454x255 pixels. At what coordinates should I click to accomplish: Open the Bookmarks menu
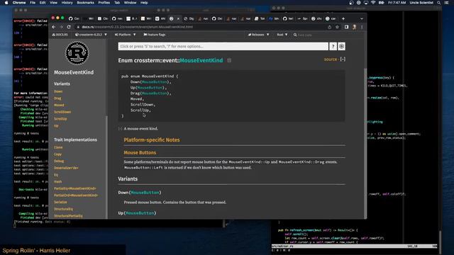(85, 3)
